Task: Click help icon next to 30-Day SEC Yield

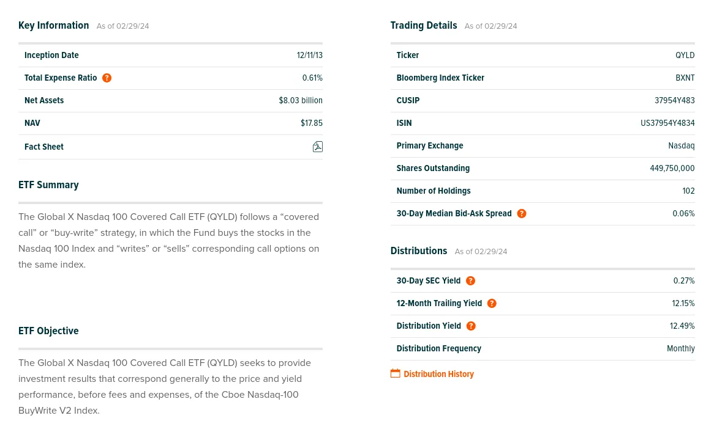Action: tap(470, 281)
